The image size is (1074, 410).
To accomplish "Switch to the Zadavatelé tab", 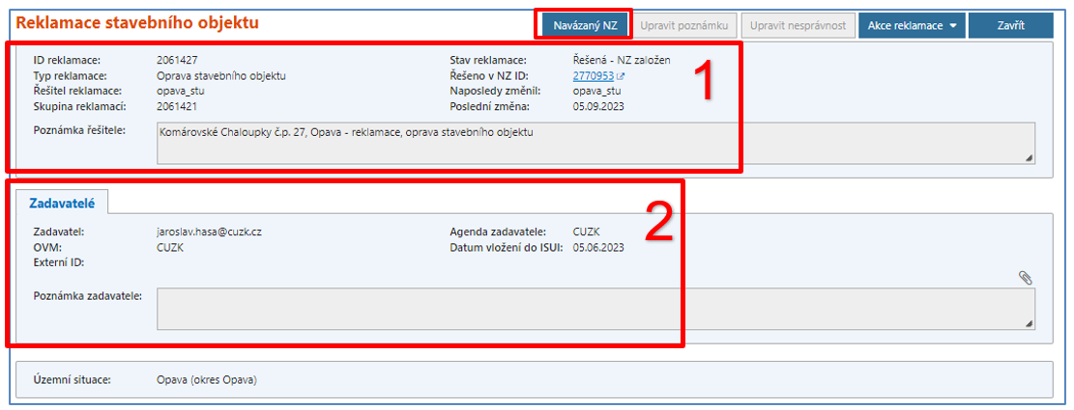I will click(x=62, y=201).
